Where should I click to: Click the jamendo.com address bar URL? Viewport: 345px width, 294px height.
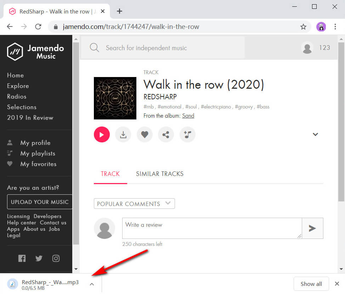tap(131, 27)
